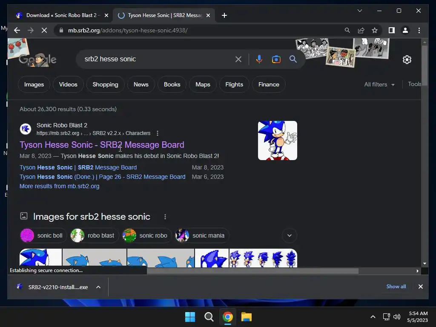
Task: Filter results by Books
Action: (172, 85)
